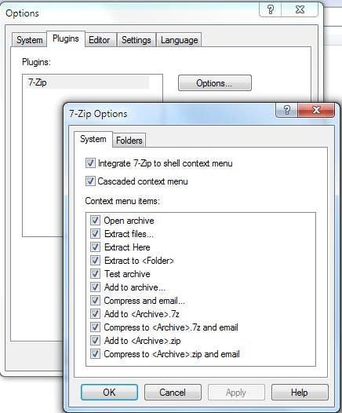Uncheck Add to <Archive>.zip item

pos(95,341)
